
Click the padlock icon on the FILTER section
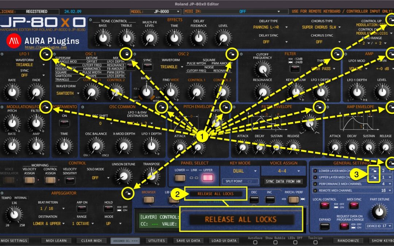337,55
